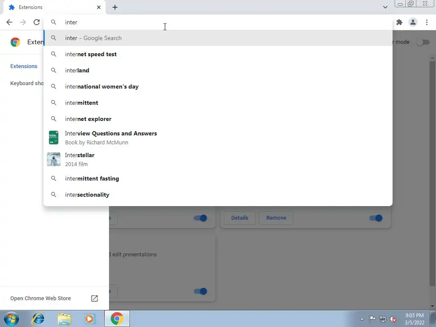Open Chrome's three-dot menu
This screenshot has width=436, height=327.
tap(427, 22)
